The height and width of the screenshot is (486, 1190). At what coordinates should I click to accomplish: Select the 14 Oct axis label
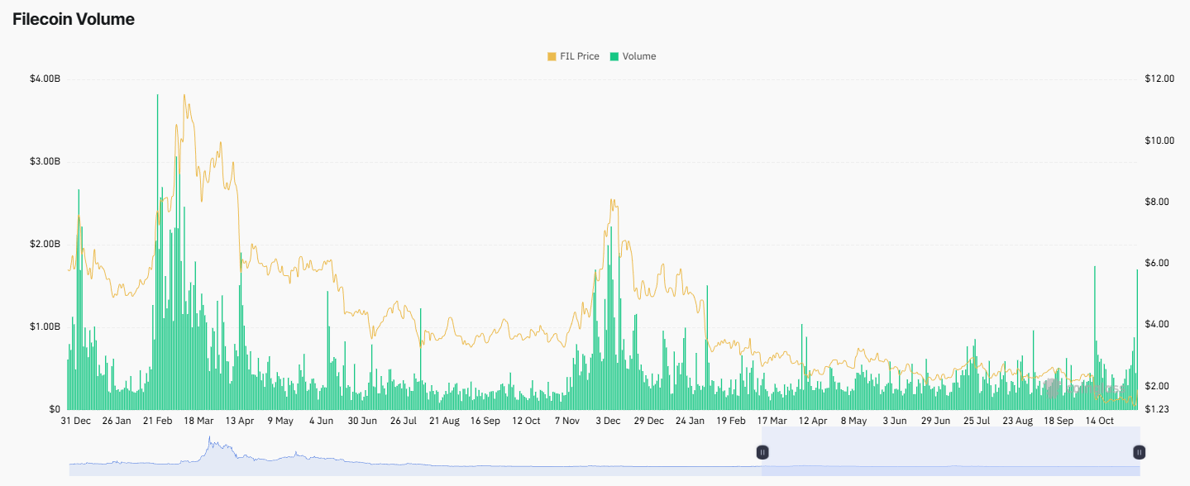[x=1101, y=421]
